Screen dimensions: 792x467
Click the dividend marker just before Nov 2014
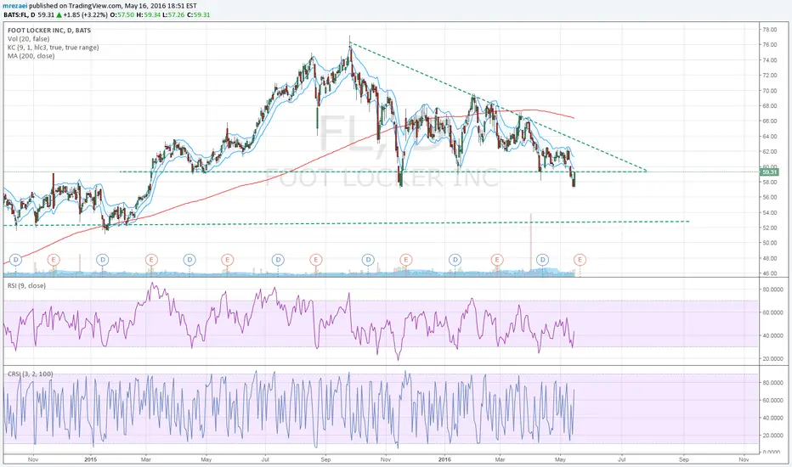click(15, 260)
